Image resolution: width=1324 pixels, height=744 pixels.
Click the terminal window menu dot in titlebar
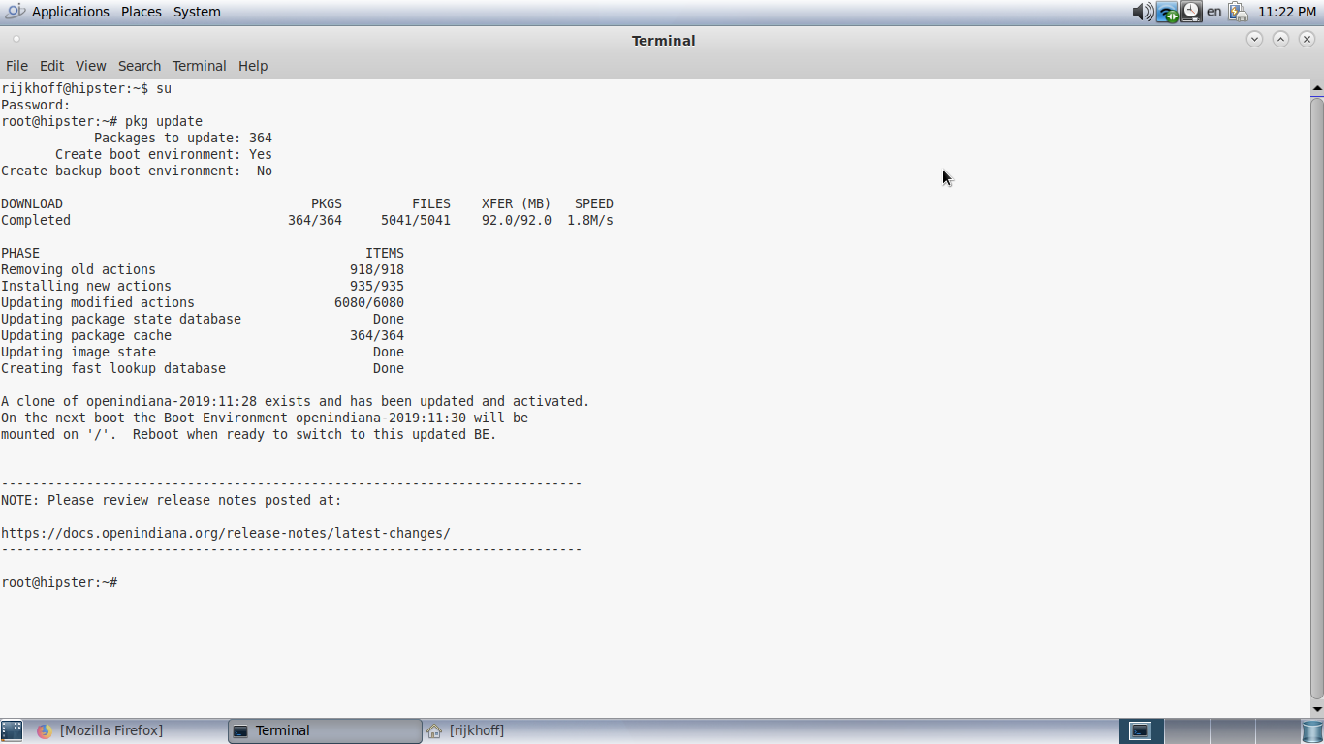pos(16,40)
